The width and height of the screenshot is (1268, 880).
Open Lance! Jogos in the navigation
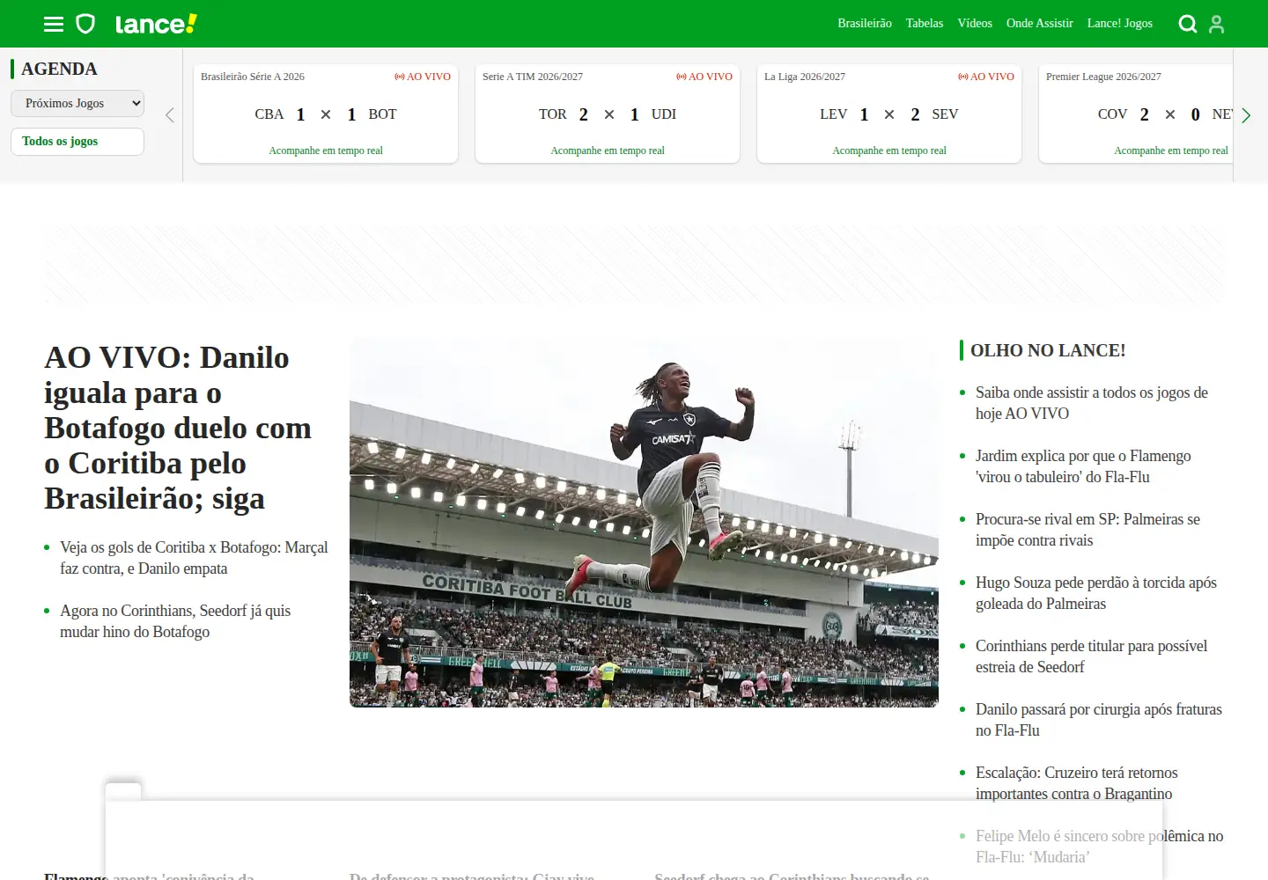click(1120, 24)
